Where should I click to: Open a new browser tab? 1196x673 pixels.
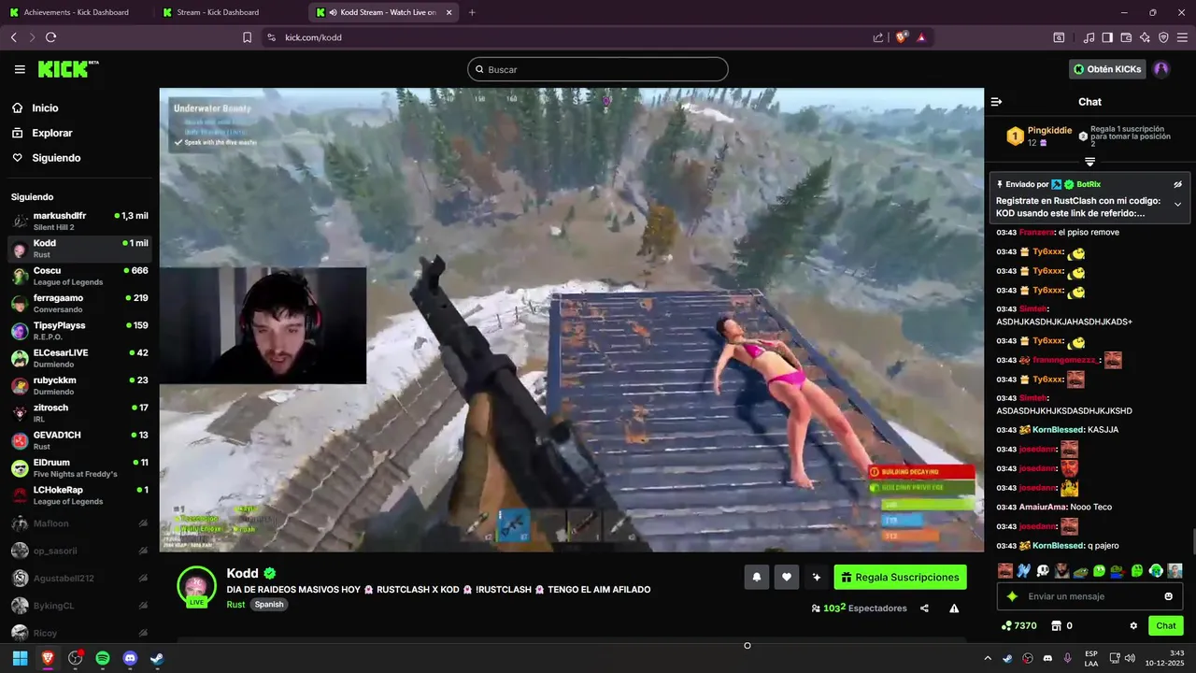472,12
